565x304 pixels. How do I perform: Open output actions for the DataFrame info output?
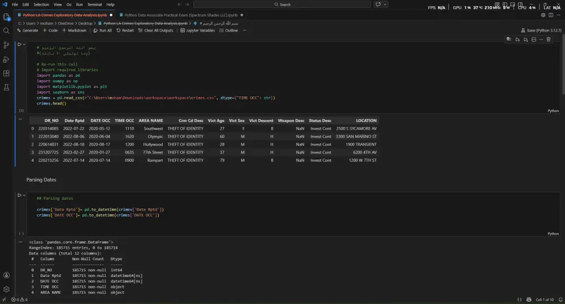coord(20,242)
